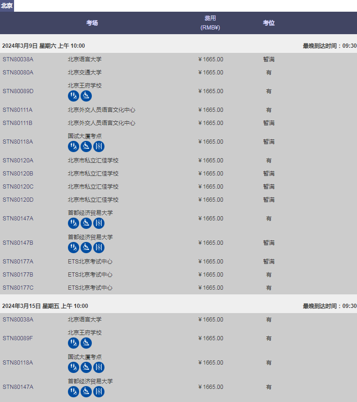Viewport: 357px width, 402px height.
Task: Click the wheelchair icon in the STN80147B row
Action: [x=86, y=248]
